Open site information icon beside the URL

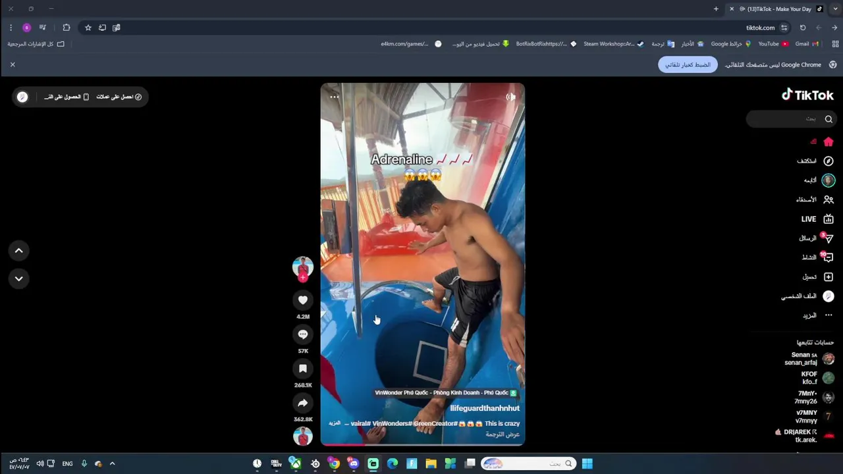tap(784, 28)
